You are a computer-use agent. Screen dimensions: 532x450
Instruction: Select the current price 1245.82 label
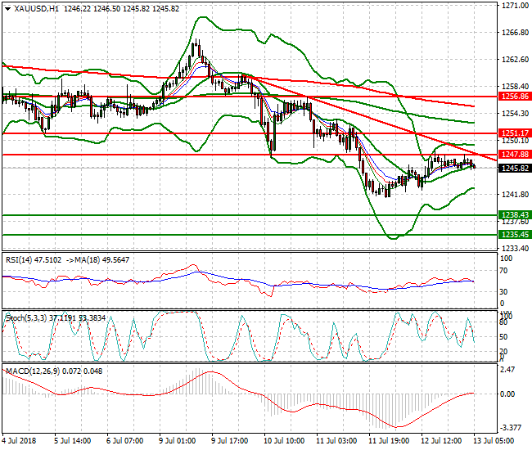(x=513, y=168)
